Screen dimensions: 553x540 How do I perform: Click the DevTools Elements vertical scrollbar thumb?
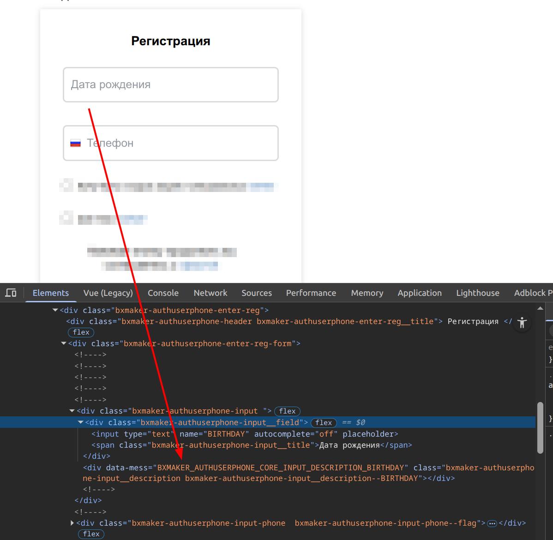pyautogui.click(x=540, y=427)
